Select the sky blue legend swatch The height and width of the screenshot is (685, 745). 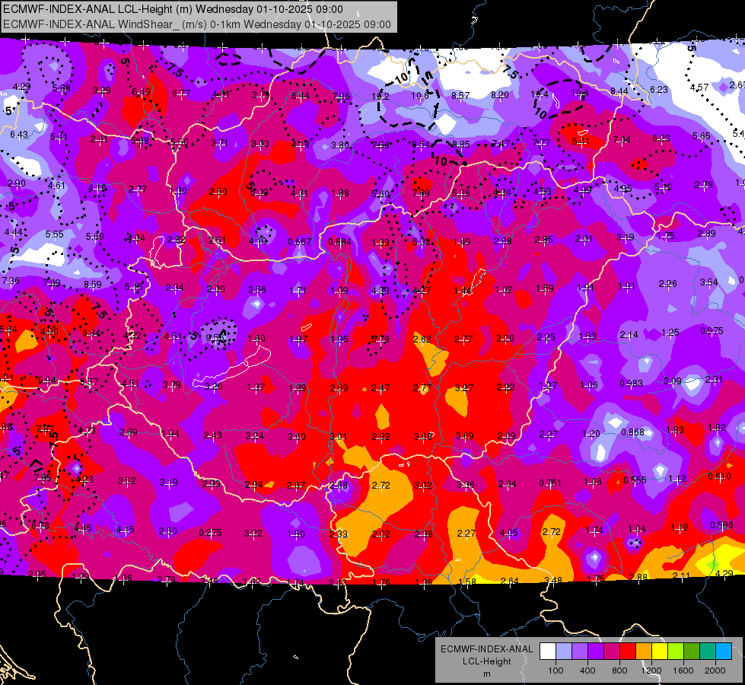[724, 652]
